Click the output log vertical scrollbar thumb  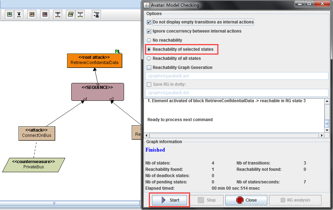[x=327, y=124]
